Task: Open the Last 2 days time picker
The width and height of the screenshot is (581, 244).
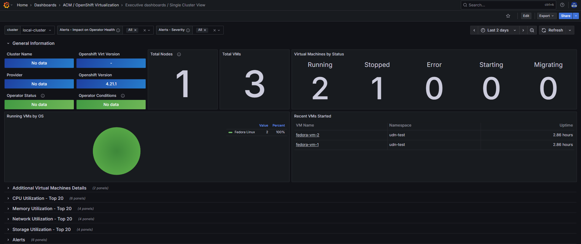Action: 498,30
